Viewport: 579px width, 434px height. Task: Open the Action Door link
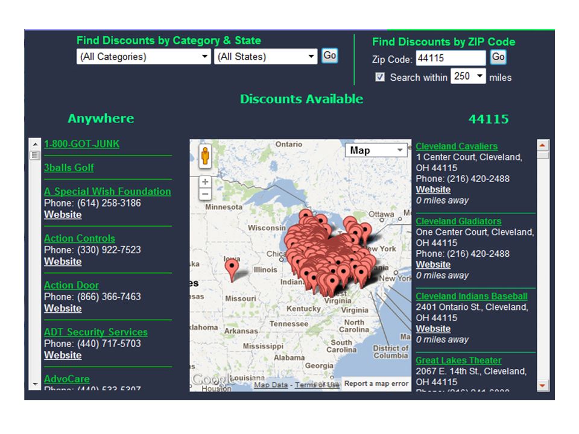(x=71, y=285)
